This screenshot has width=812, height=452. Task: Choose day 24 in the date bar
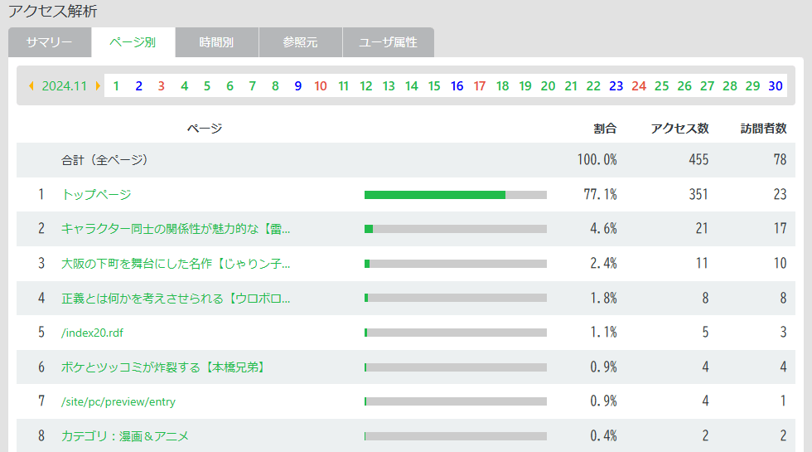click(x=638, y=86)
